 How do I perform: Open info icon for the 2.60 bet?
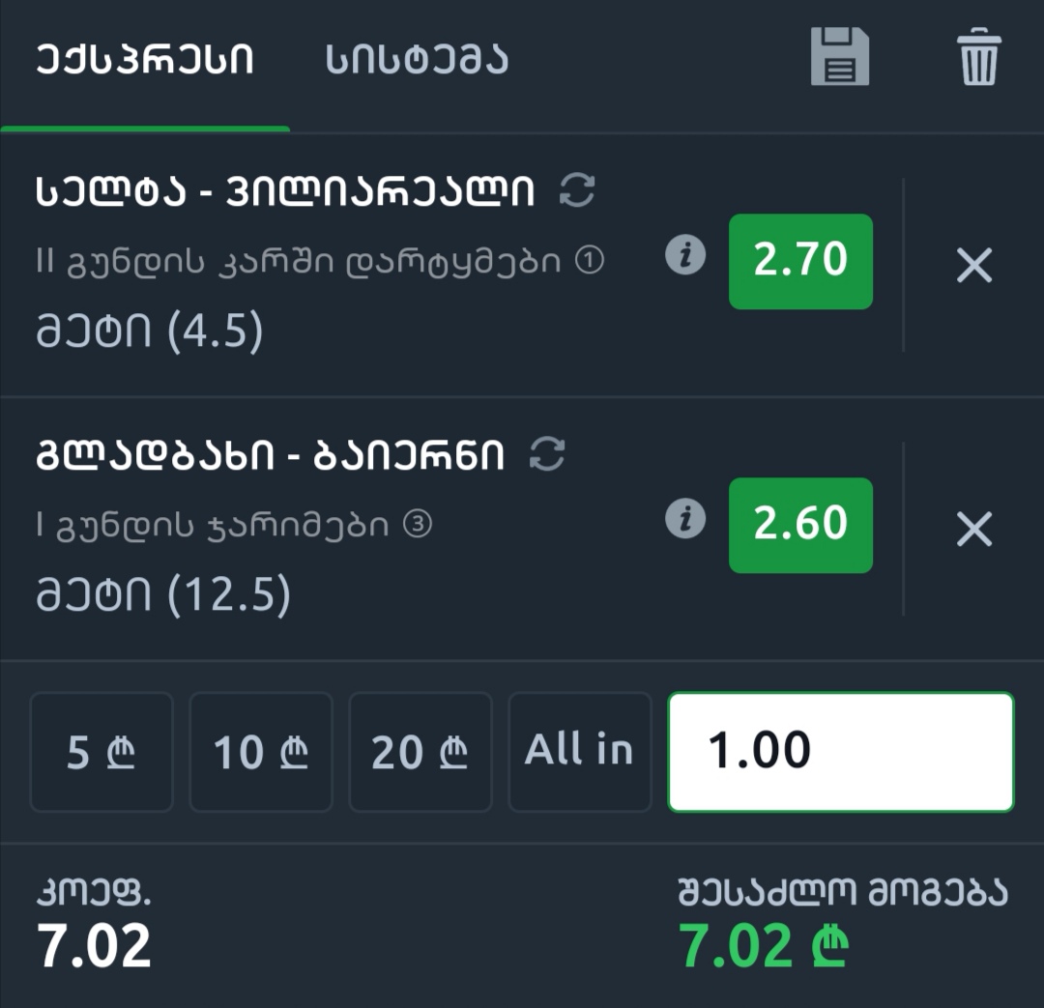pos(685,521)
